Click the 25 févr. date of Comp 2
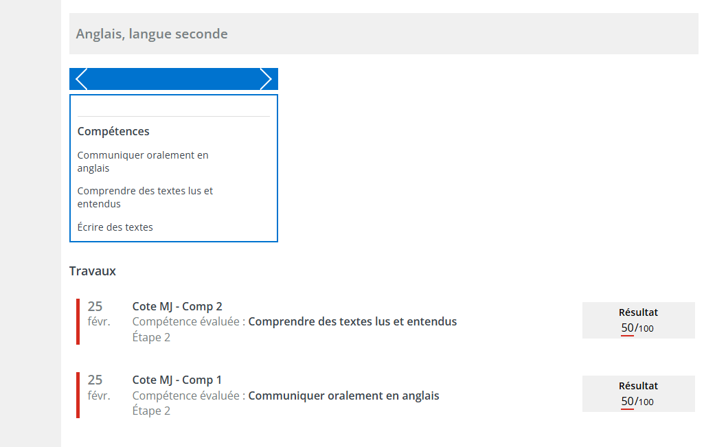704x447 pixels. click(98, 313)
